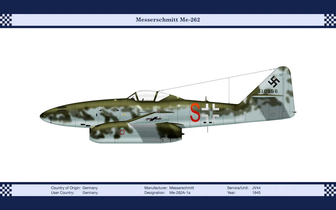Click the white fuselage cross marking
Viewport: 336px width, 210px height.
point(210,112)
